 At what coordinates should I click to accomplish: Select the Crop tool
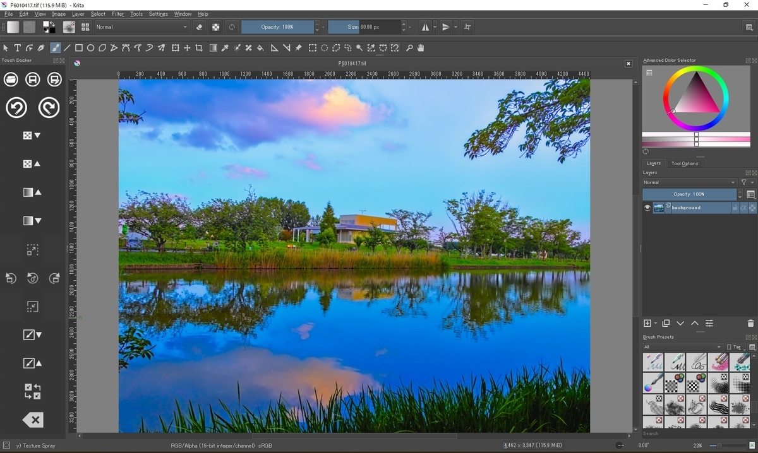199,48
